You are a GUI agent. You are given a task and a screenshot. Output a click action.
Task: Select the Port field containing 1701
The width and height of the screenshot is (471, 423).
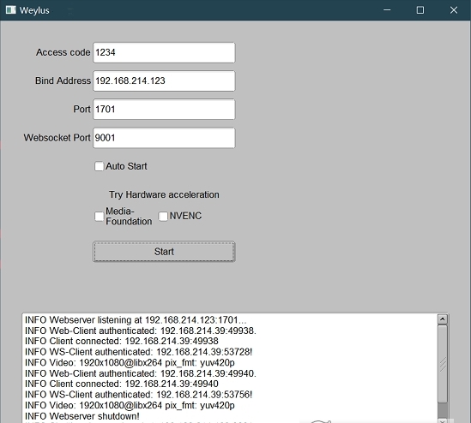tap(164, 110)
